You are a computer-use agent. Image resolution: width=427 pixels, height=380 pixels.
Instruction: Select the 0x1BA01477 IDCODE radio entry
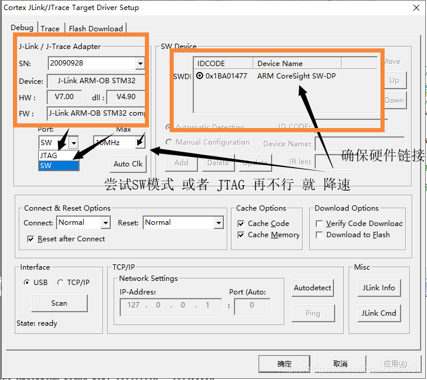[x=200, y=76]
